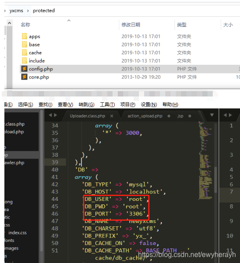Viewport: 240px width, 263px height.
Task: Click the 'DB_USER' code line
Action: point(116,199)
